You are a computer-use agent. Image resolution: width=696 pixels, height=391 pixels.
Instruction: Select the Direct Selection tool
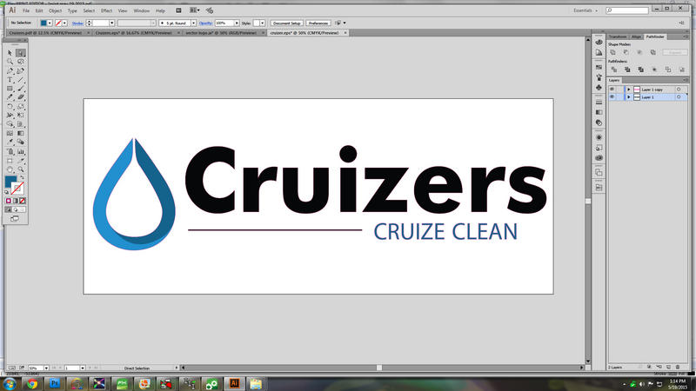click(x=20, y=53)
